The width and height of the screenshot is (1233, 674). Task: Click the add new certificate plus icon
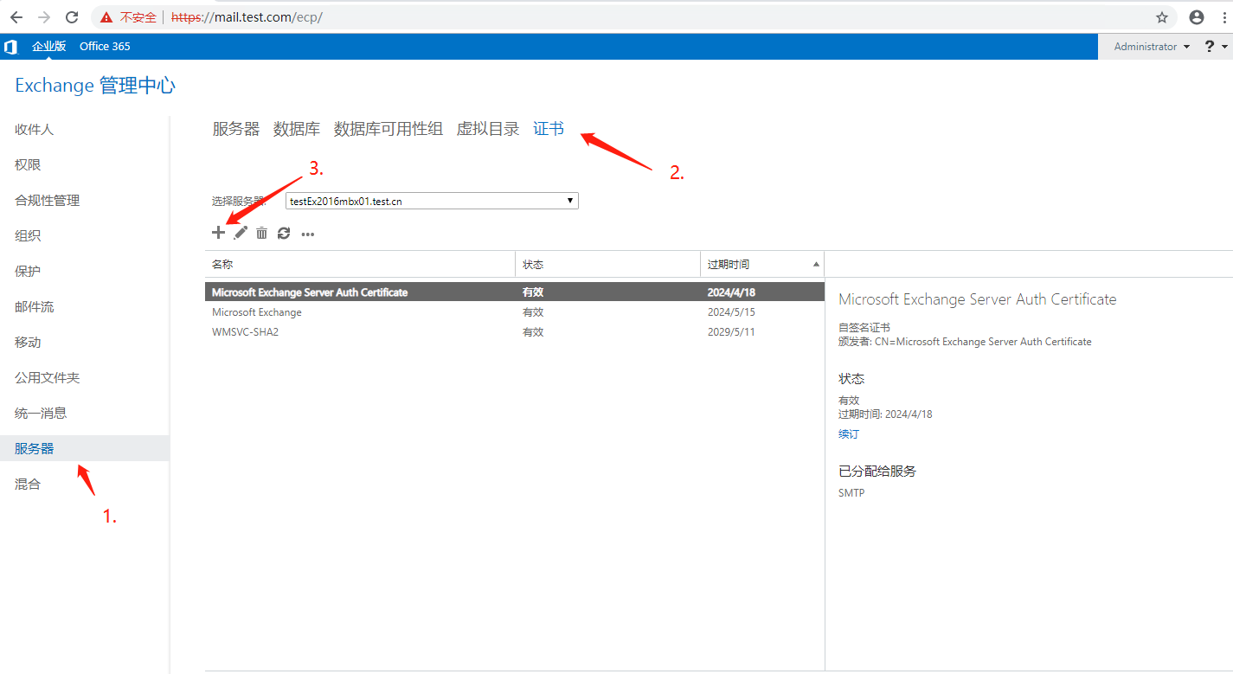[x=218, y=233]
